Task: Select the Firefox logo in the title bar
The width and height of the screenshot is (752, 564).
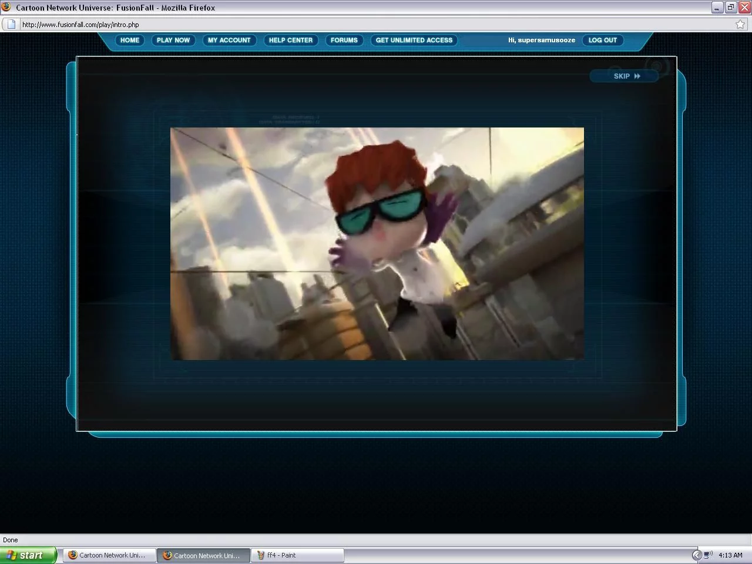Action: (7, 7)
